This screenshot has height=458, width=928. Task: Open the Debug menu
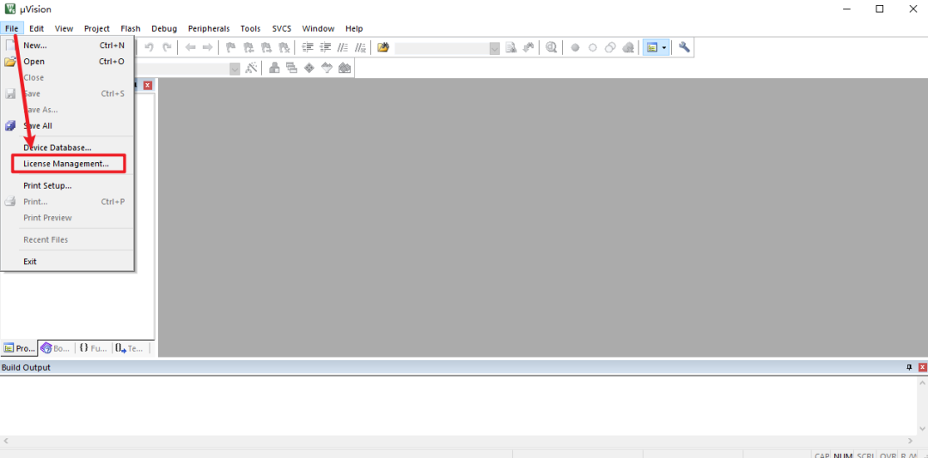164,28
